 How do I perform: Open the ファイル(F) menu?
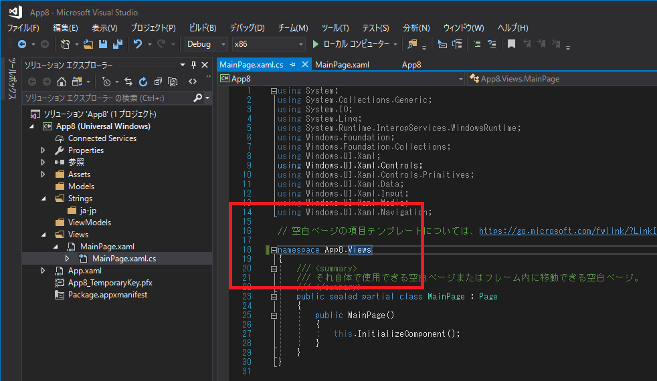(23, 28)
